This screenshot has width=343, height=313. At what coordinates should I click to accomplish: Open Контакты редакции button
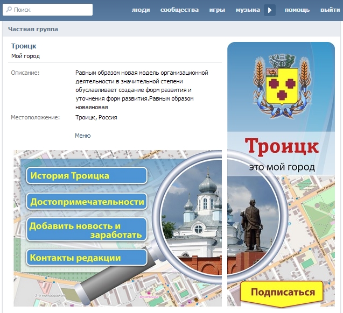[87, 258]
